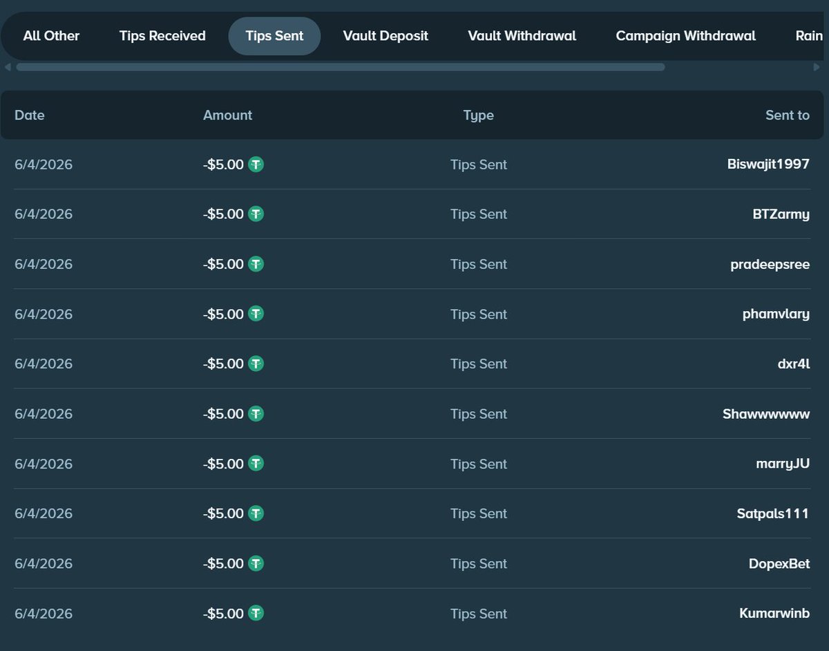Click the -$5.00 amount in Shawwwwww row

pyautogui.click(x=224, y=414)
